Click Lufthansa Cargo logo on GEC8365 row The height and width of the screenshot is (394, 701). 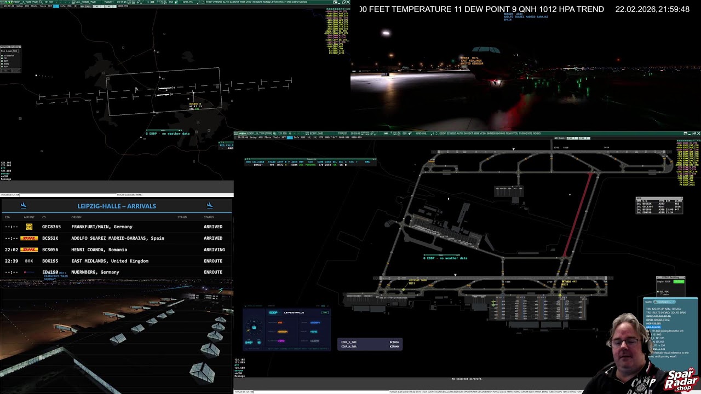pos(29,227)
